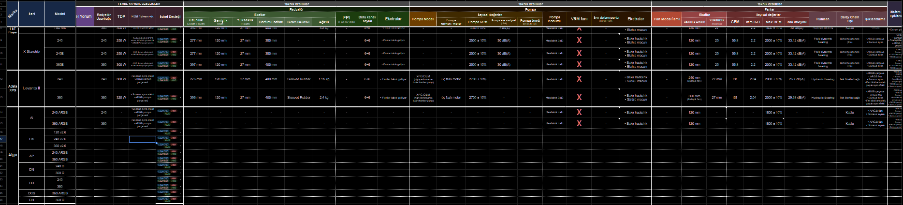Select the 360E model cell
Screen dimensions: 903x205
[60, 64]
